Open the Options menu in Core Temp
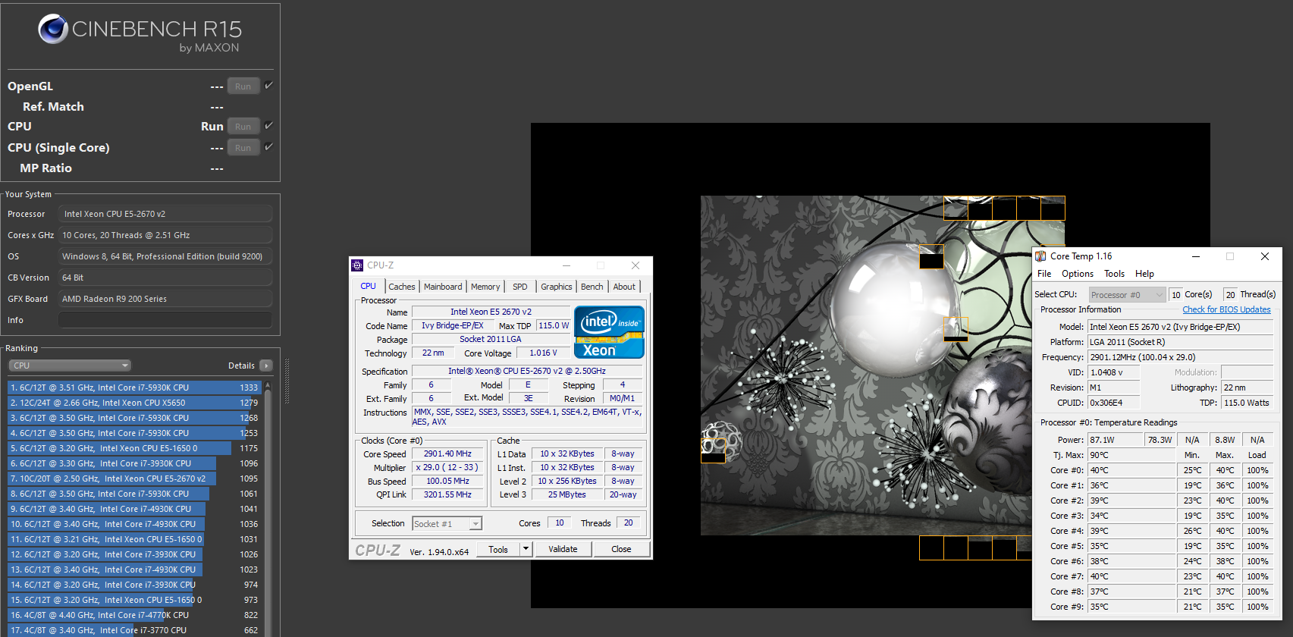Viewport: 1293px width, 637px height. (1077, 274)
